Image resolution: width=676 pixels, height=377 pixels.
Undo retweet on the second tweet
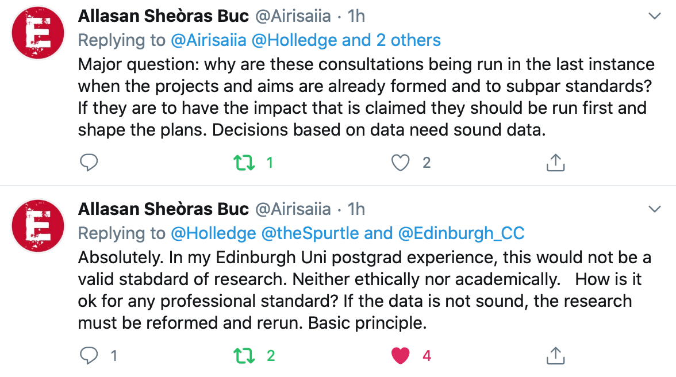coord(244,356)
